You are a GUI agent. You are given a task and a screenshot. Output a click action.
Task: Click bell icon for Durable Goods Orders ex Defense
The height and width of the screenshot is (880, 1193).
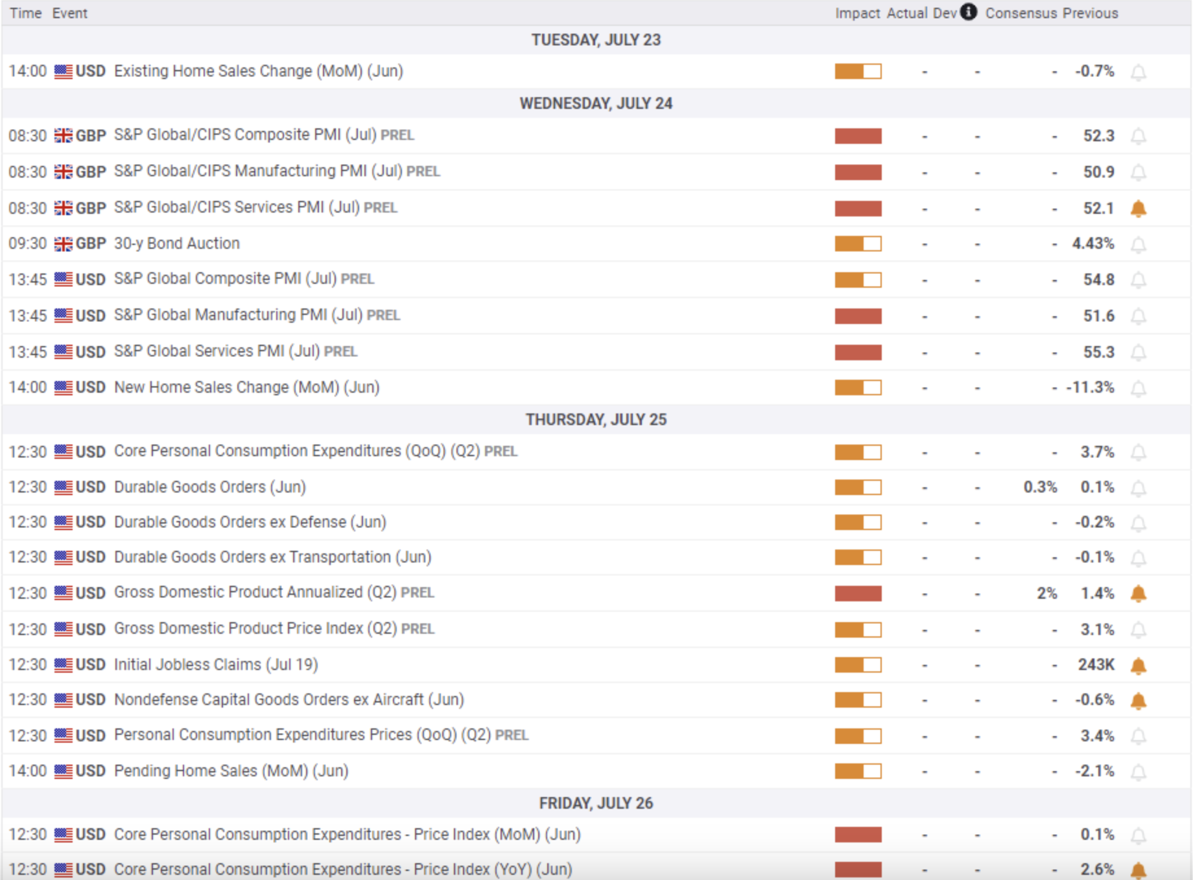click(x=1139, y=523)
